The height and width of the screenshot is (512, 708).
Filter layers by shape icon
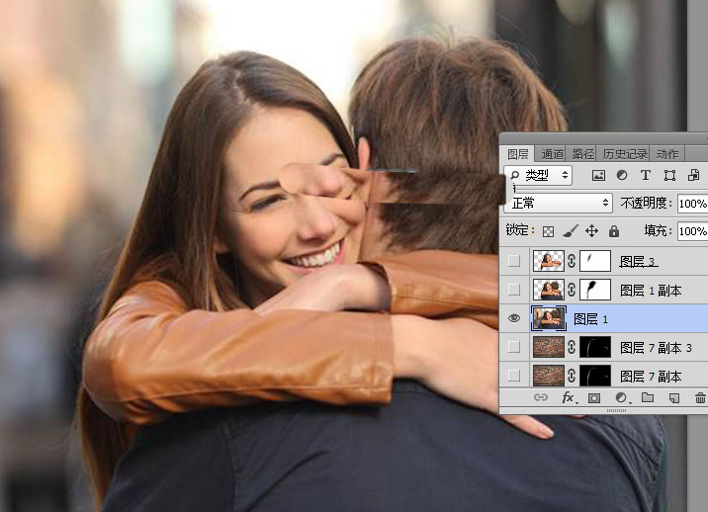(670, 175)
